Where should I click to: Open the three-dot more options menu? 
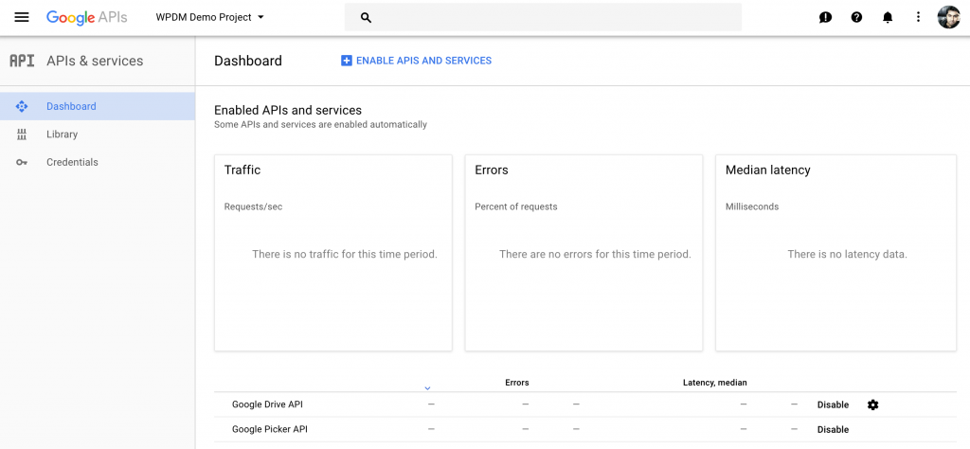[918, 17]
